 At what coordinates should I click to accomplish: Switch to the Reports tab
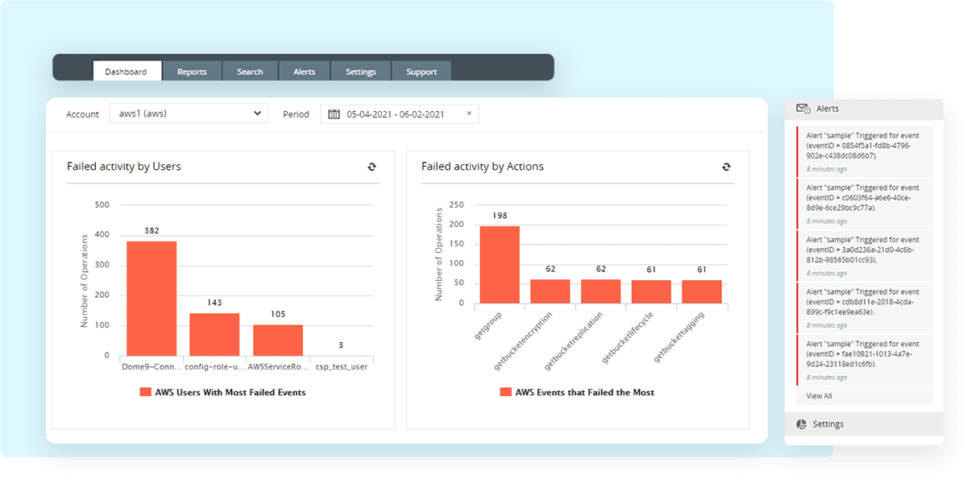[x=192, y=71]
